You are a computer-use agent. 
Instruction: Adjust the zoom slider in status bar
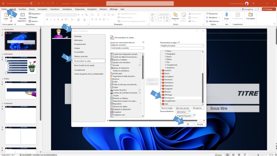258,155
